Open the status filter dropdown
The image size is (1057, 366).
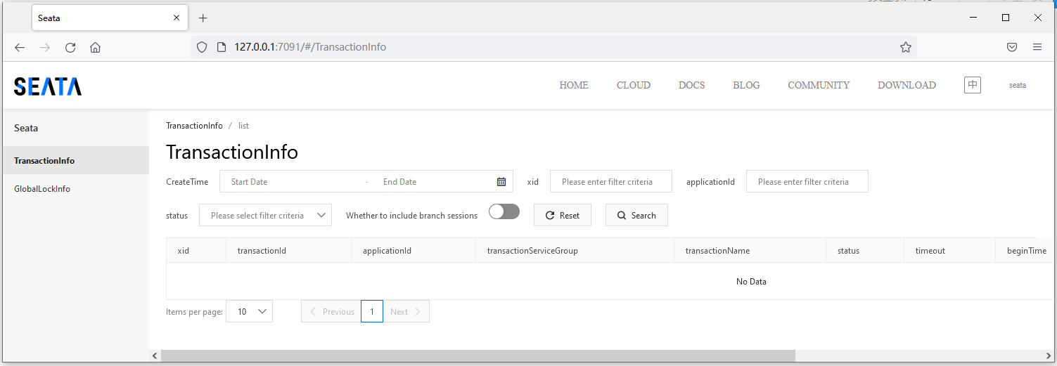[266, 215]
